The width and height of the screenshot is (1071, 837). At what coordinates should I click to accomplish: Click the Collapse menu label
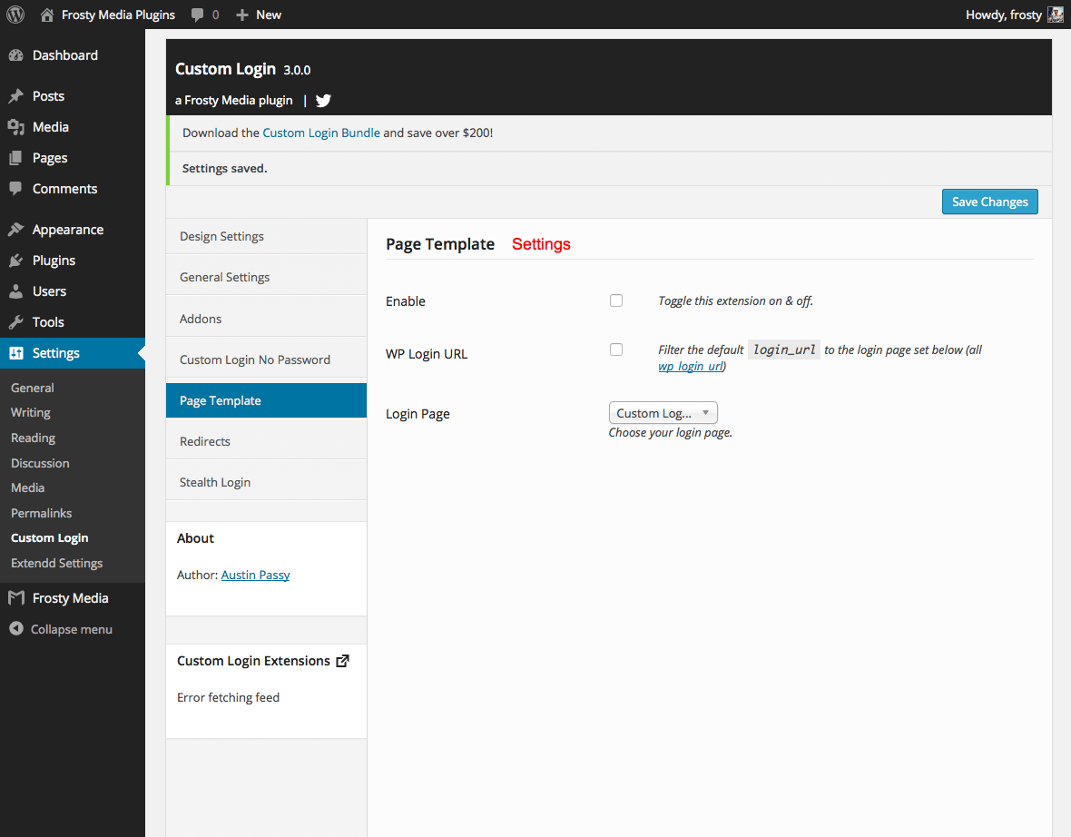(x=71, y=629)
